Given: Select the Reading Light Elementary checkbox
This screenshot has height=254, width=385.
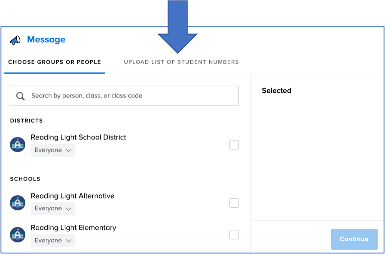Looking at the screenshot, I should click(x=234, y=235).
